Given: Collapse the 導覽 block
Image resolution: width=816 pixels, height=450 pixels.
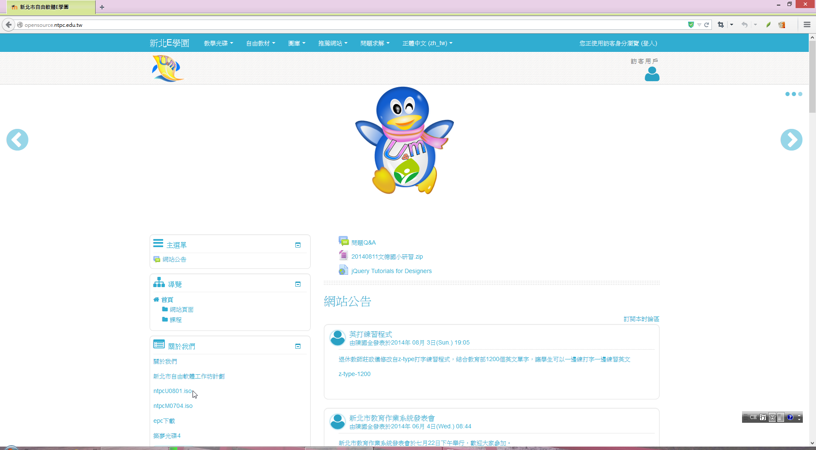Looking at the screenshot, I should point(298,284).
